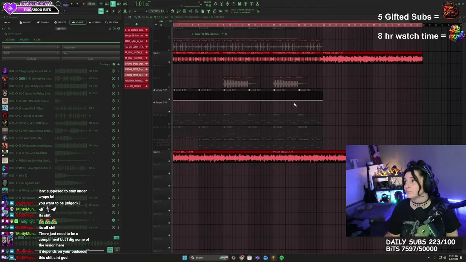Save the project with the floppy icon
This screenshot has height=262, width=466.
tap(239, 4)
